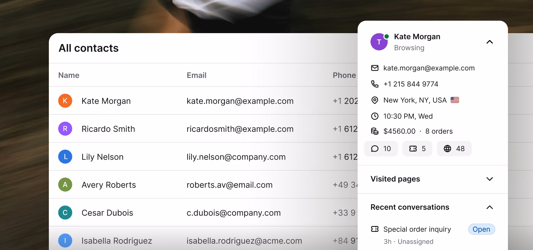Click the New York, NY, USA location text
533x250 pixels.
coord(415,100)
